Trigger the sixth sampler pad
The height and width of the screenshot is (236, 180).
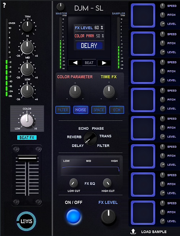coord(143,156)
